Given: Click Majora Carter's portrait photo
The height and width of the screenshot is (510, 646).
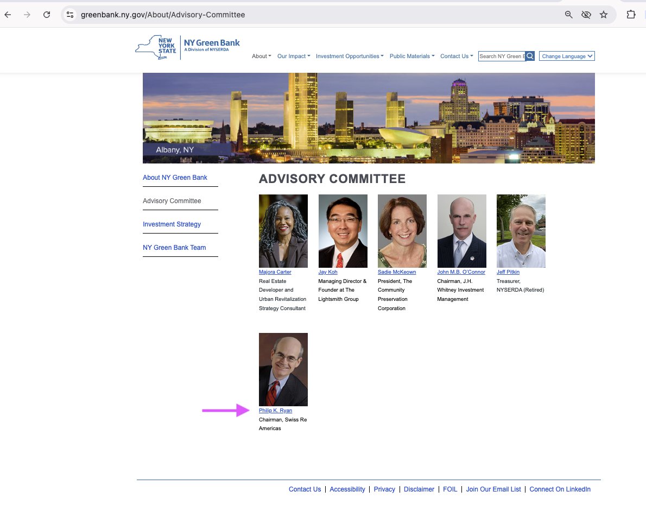Looking at the screenshot, I should point(283,231).
